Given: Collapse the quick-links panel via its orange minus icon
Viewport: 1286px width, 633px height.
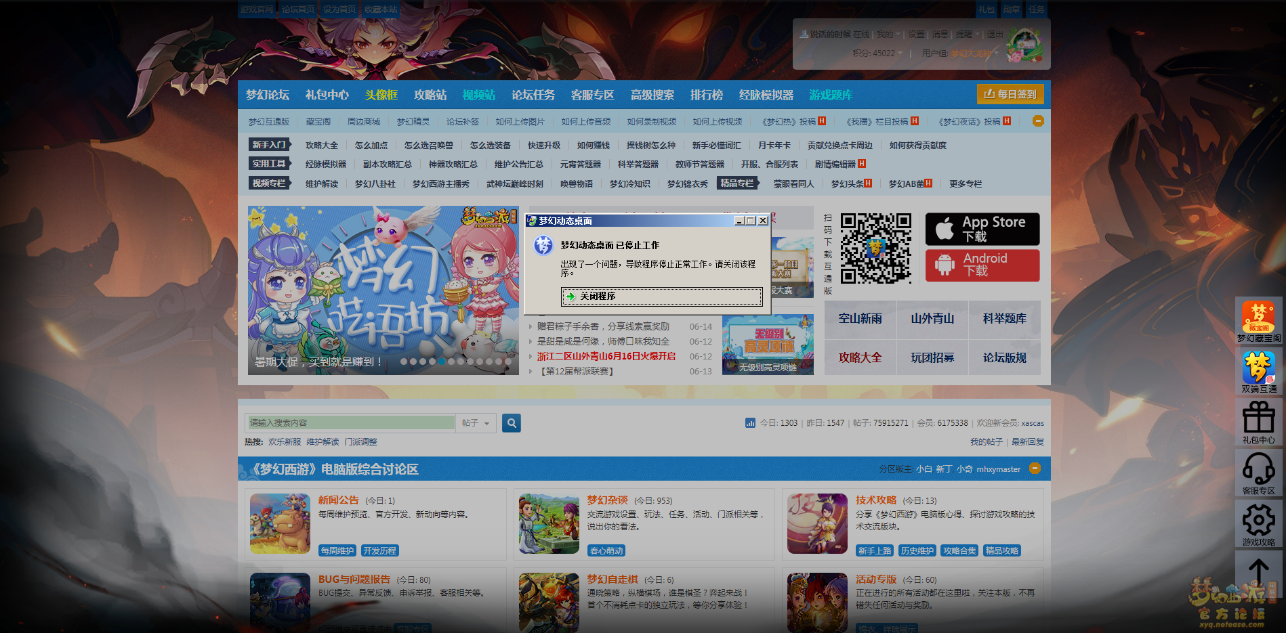Looking at the screenshot, I should pyautogui.click(x=1038, y=121).
